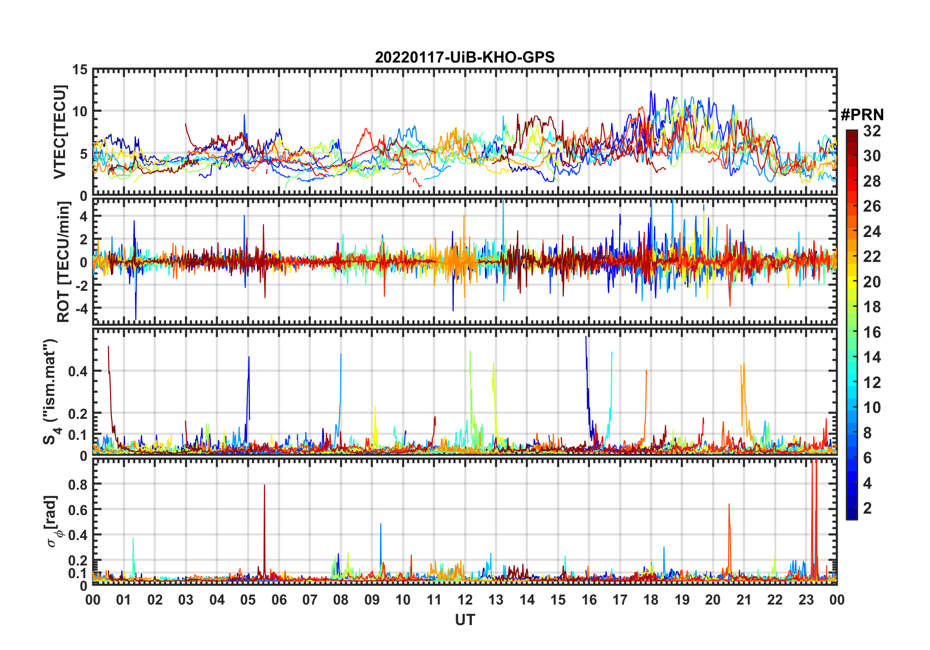This screenshot has width=930, height=650.
Task: Click the "UT" x-axis label
Action: pyautogui.click(x=465, y=620)
